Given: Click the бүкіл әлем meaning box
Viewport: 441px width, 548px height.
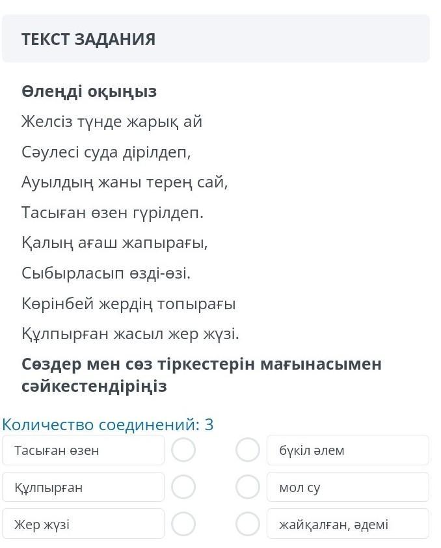Looking at the screenshot, I should coord(348,450).
